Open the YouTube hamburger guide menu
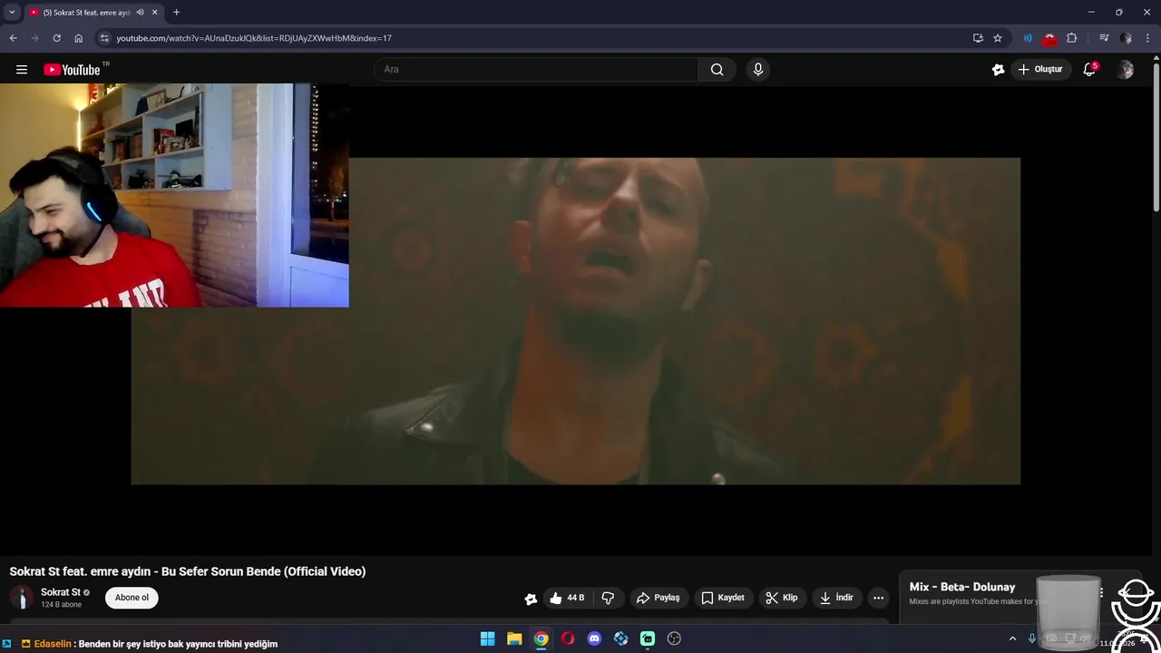The width and height of the screenshot is (1161, 653). point(22,70)
